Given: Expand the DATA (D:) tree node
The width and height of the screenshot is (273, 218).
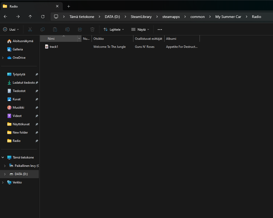Looking at the screenshot, I should point(5,174).
